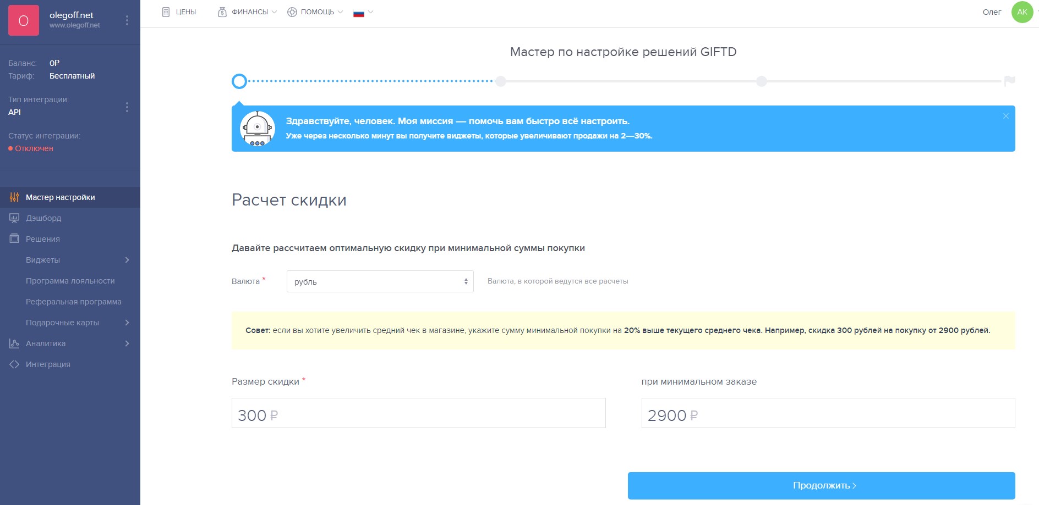1039x505 pixels.
Task: Open the Цены page from top bar
Action: tap(179, 12)
